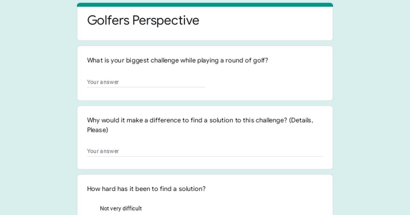Click the biggest challenge answer field

[146, 82]
